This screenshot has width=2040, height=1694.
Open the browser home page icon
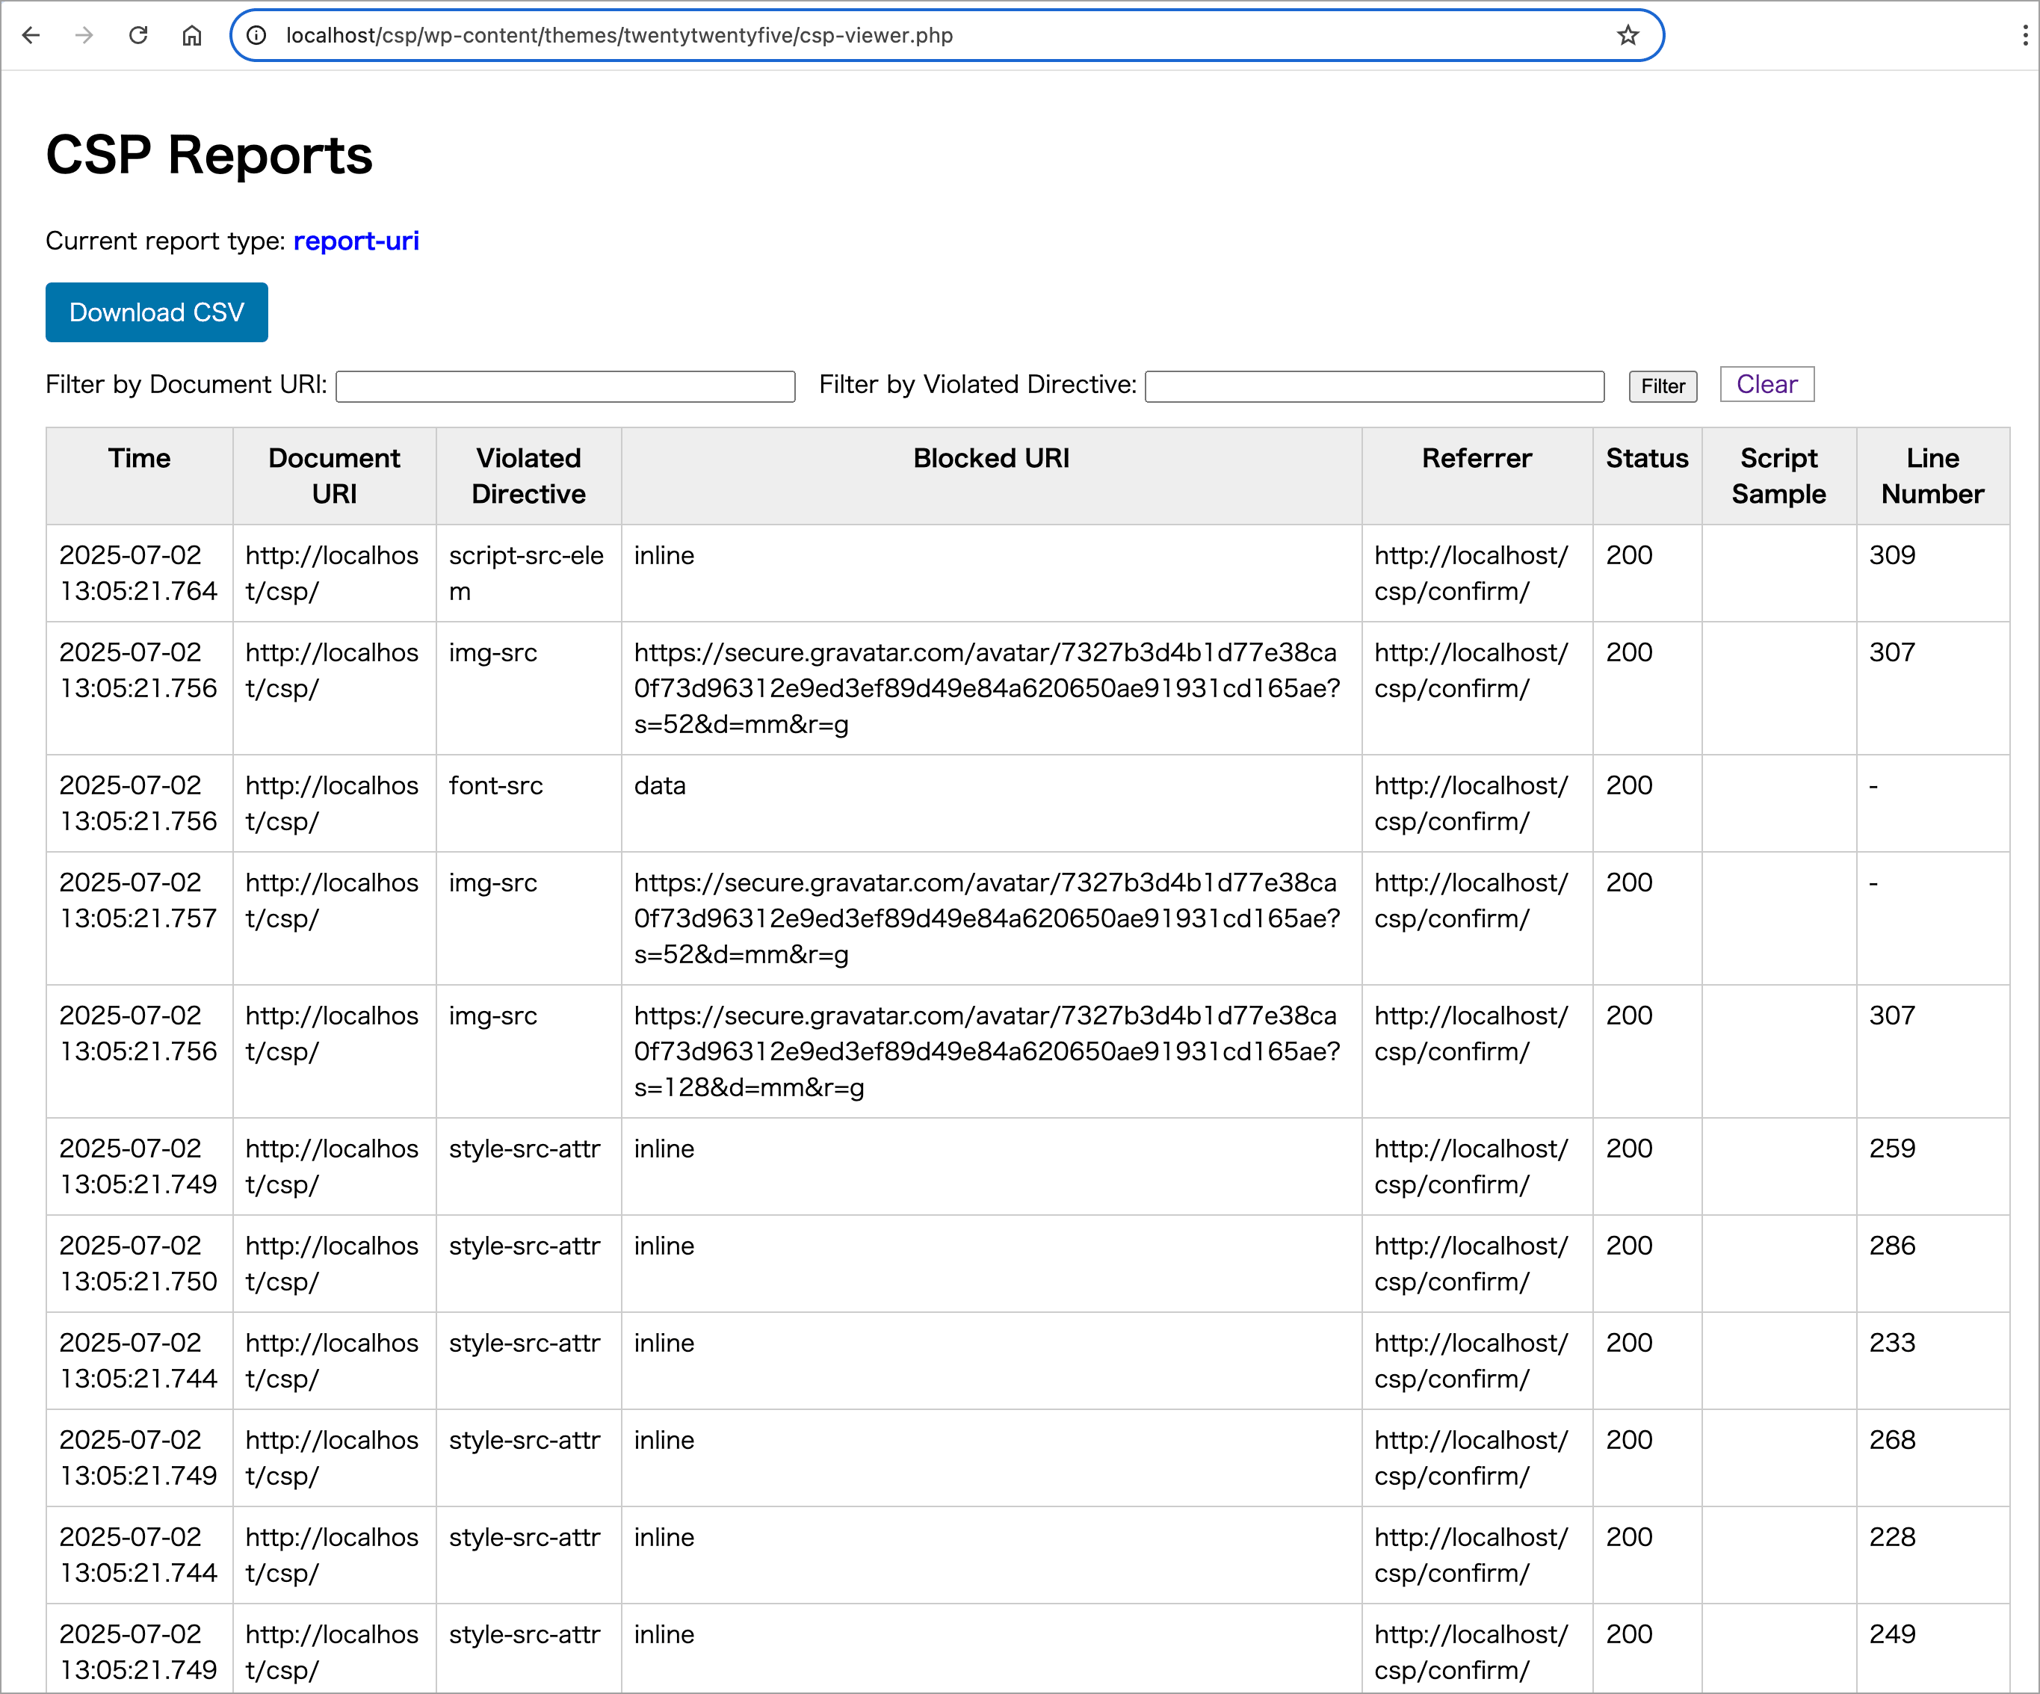coord(192,36)
